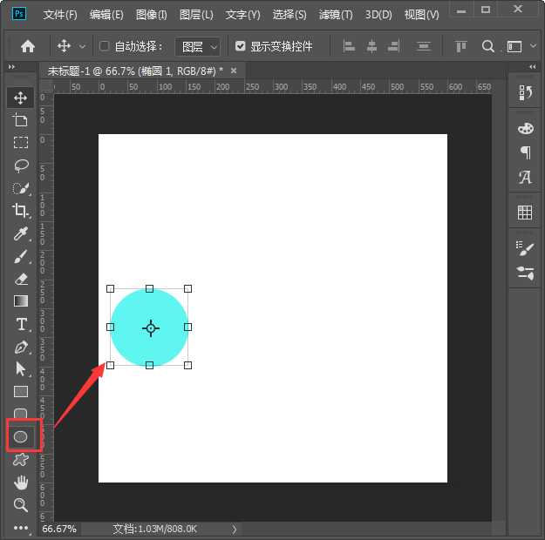545x540 pixels.
Task: Open the Paragraph panel icon
Action: tap(525, 152)
